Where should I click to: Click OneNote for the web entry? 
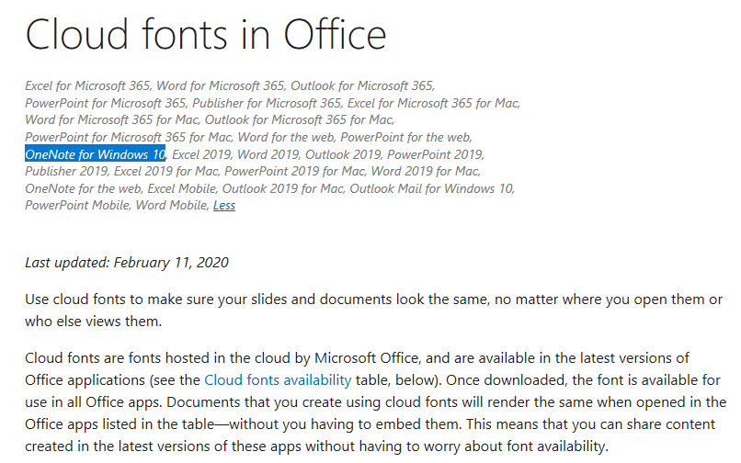pyautogui.click(x=83, y=188)
